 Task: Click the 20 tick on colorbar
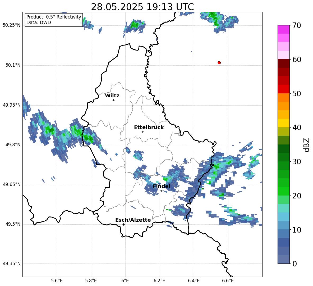point(296,196)
